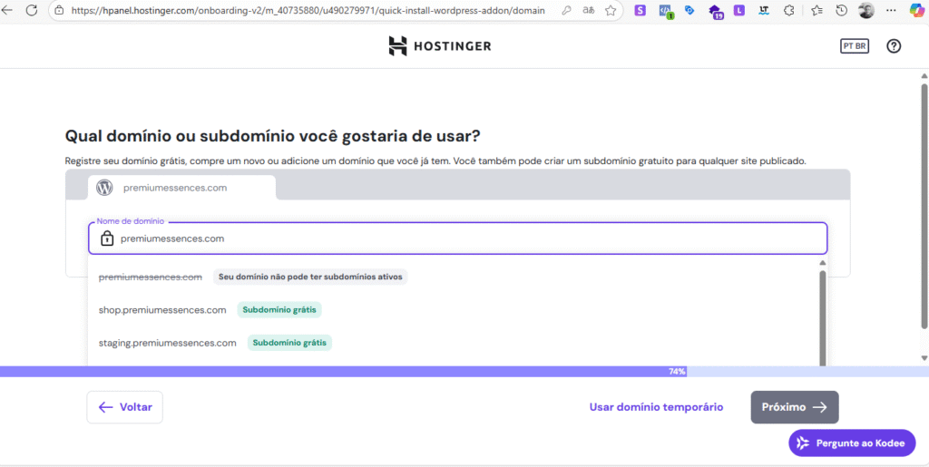Click the browser back arrow

tap(7, 10)
